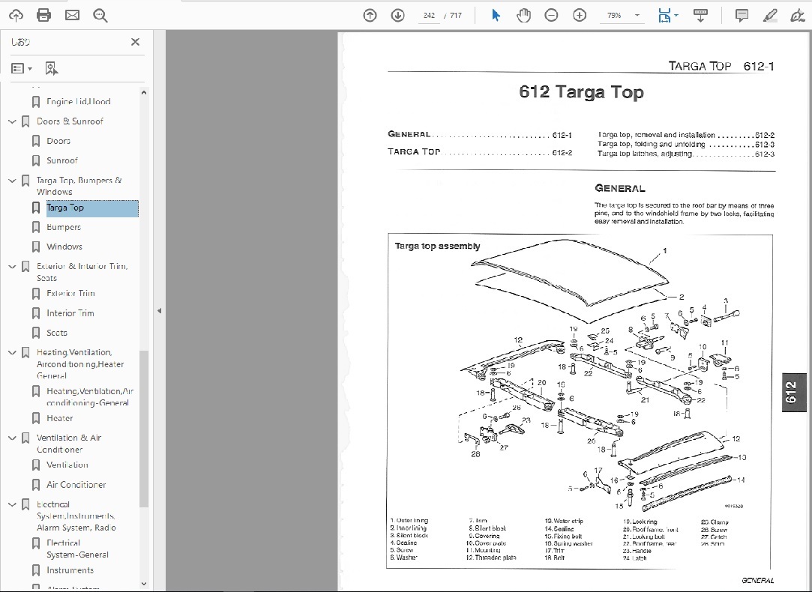Open the Windows bookmark
Image resolution: width=812 pixels, height=592 pixels.
click(x=64, y=247)
